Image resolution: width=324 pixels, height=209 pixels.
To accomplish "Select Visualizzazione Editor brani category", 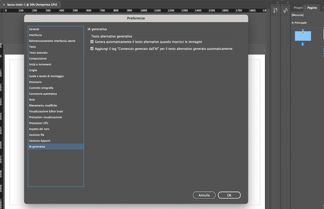I will coord(56,112).
